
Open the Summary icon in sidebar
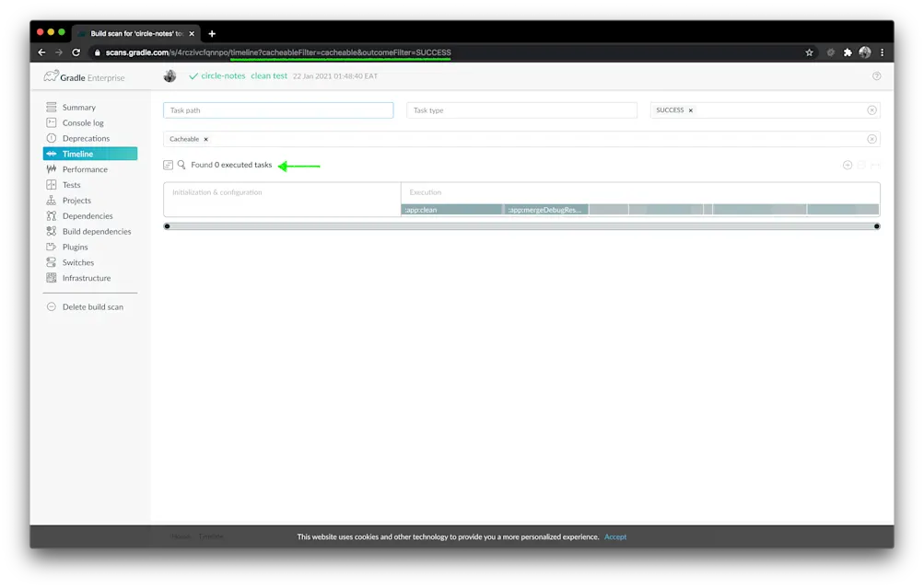click(52, 107)
